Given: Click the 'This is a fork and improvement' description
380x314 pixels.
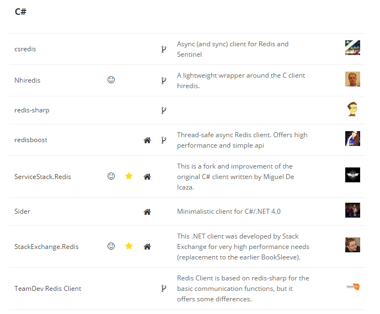Looking at the screenshot, I should pyautogui.click(x=236, y=177).
